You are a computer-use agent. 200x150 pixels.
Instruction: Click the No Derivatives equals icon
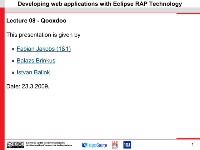point(21,144)
